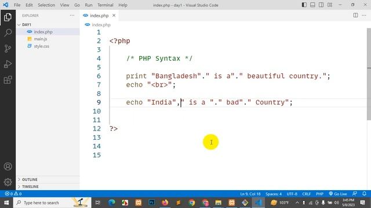This screenshot has width=371, height=208.
Task: Open the Customize Layout icon
Action: 330,5
